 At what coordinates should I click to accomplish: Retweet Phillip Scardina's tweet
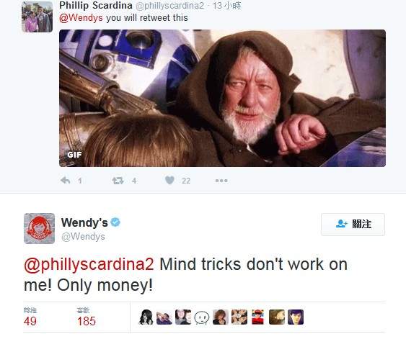(x=118, y=181)
